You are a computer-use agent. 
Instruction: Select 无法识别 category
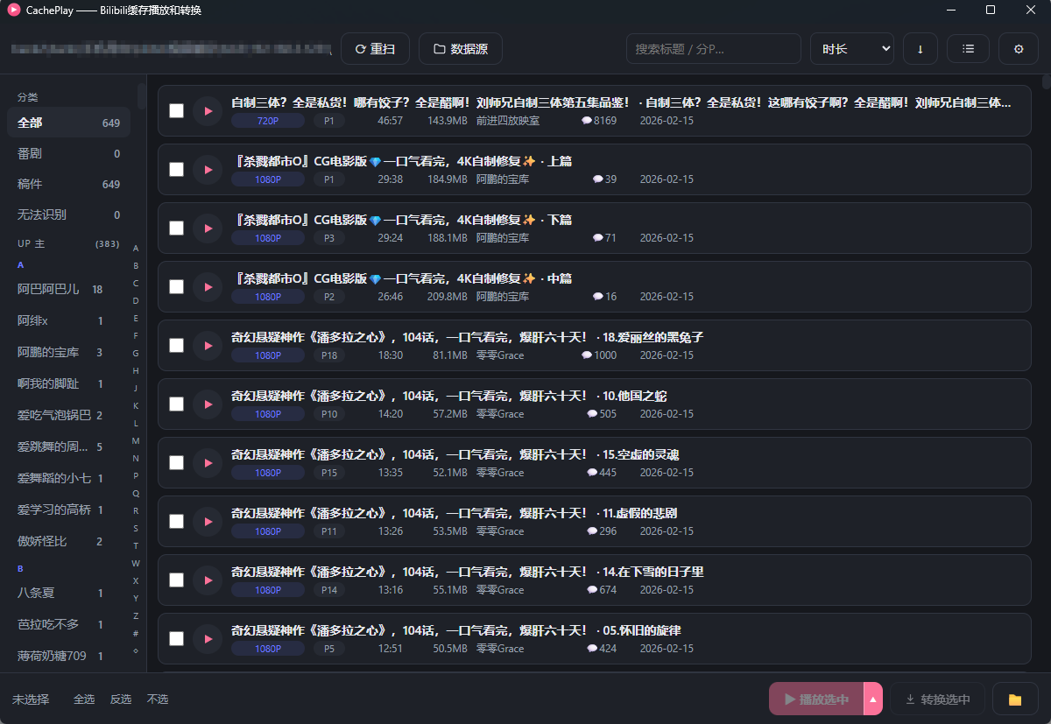[68, 214]
